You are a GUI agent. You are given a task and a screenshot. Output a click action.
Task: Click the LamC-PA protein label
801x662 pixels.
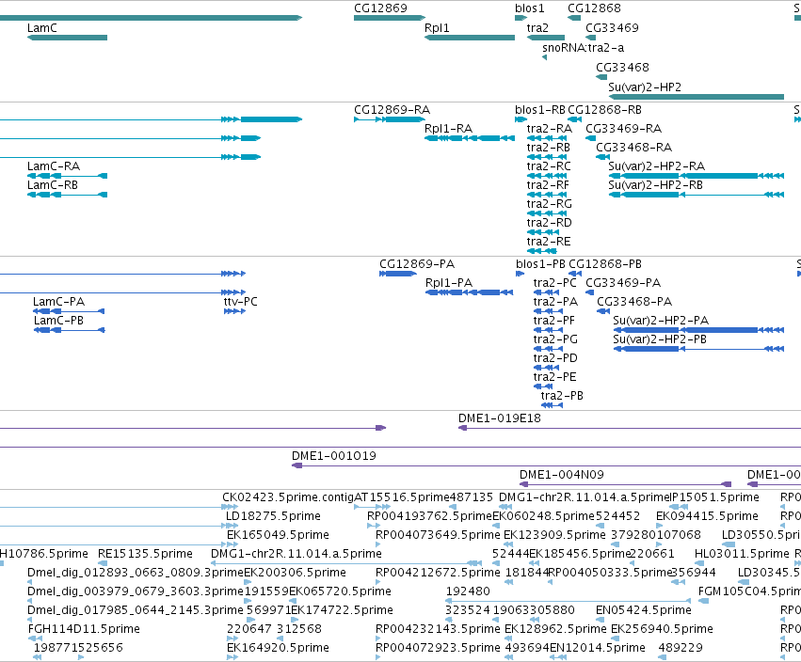(x=58, y=302)
